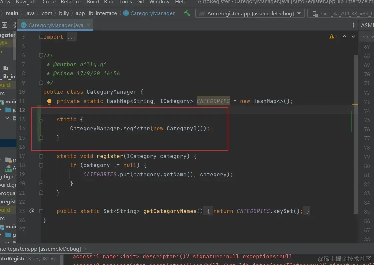Click the @ gutter icon at line 23
The height and width of the screenshot is (265, 374).
click(x=32, y=211)
